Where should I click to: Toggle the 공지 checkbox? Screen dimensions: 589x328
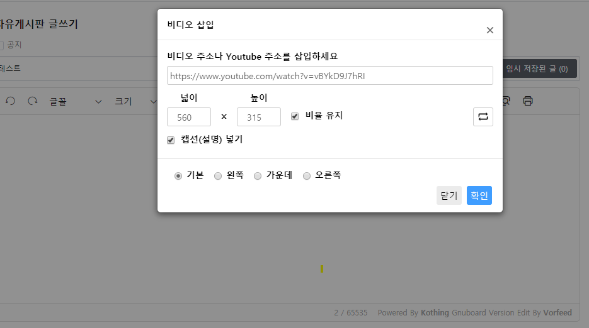(1, 45)
